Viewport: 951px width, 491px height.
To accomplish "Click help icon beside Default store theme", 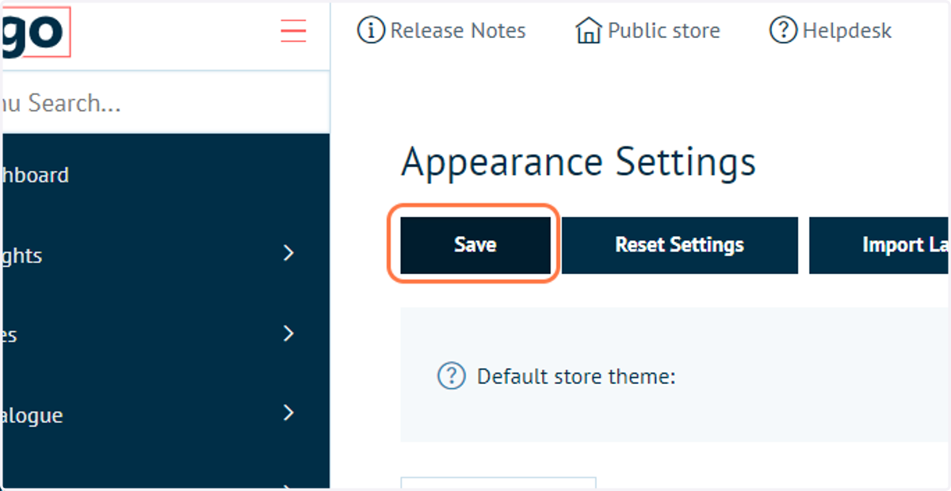I will [x=452, y=376].
